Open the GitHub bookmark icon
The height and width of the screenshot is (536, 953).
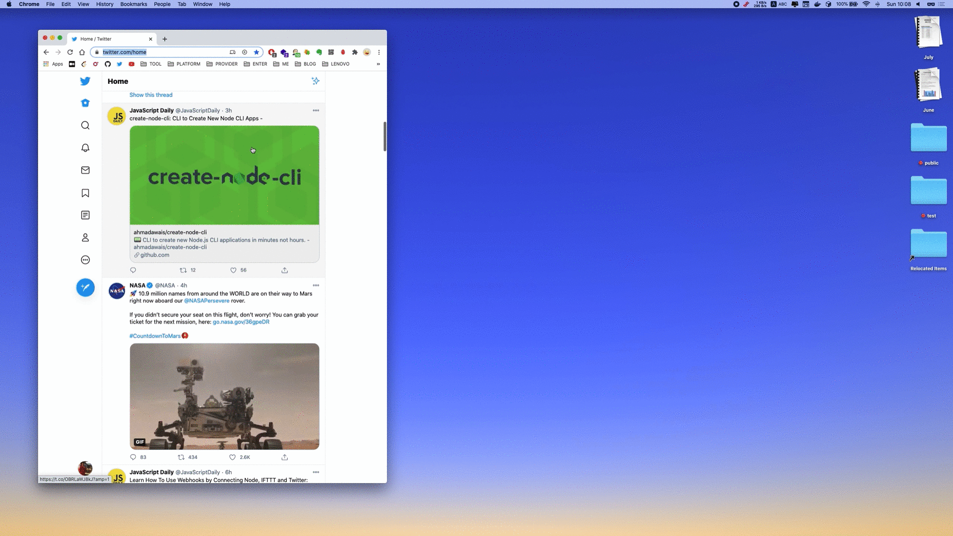tap(108, 64)
